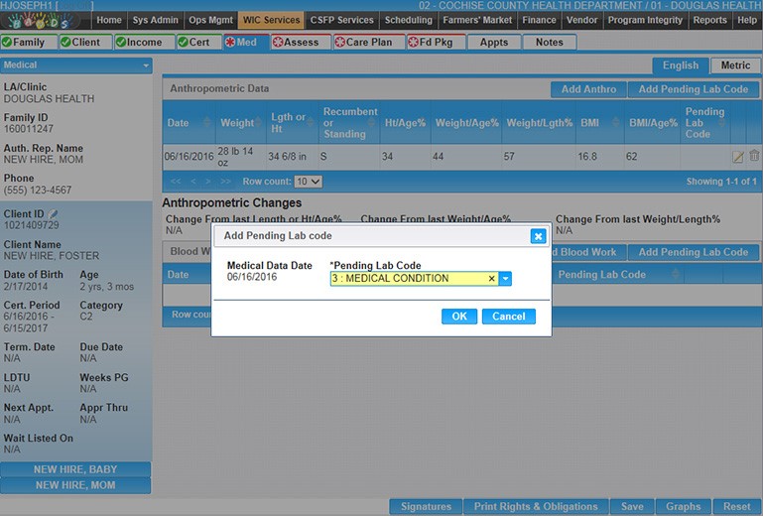
Task: Sort anthropometric table by Weight column arrows
Action: tap(260, 123)
